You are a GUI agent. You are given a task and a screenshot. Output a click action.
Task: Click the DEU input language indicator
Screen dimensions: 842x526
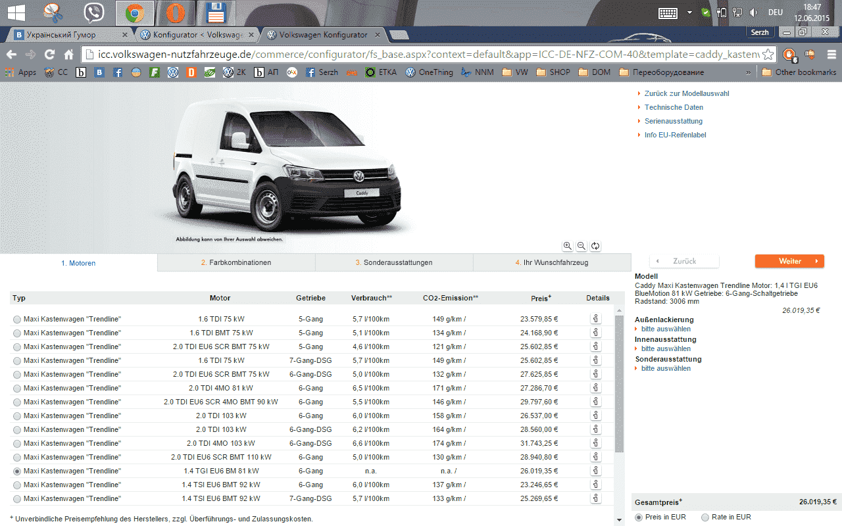tap(776, 12)
